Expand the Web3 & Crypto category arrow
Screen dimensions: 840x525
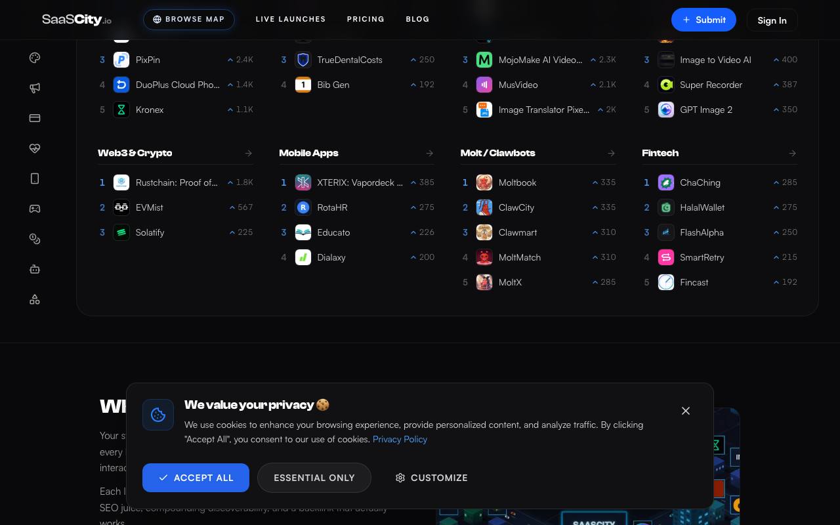(x=248, y=153)
